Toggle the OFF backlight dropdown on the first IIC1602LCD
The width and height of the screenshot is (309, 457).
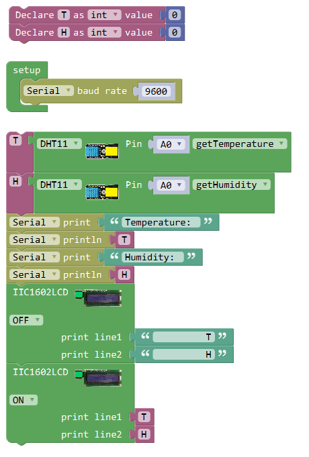pos(26,320)
